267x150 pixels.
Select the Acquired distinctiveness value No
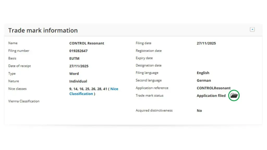(199, 111)
